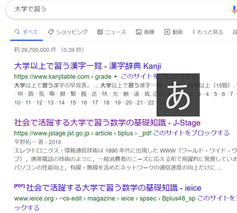Click the [PDF] label before ieice result
237x213 pixels.
click(19, 186)
